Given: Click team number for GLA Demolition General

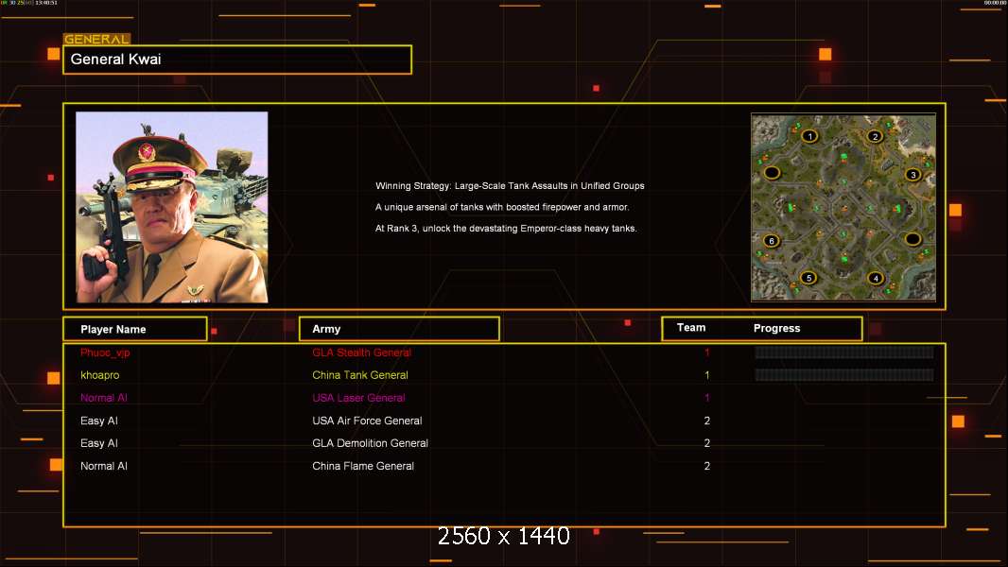Looking at the screenshot, I should 706,443.
